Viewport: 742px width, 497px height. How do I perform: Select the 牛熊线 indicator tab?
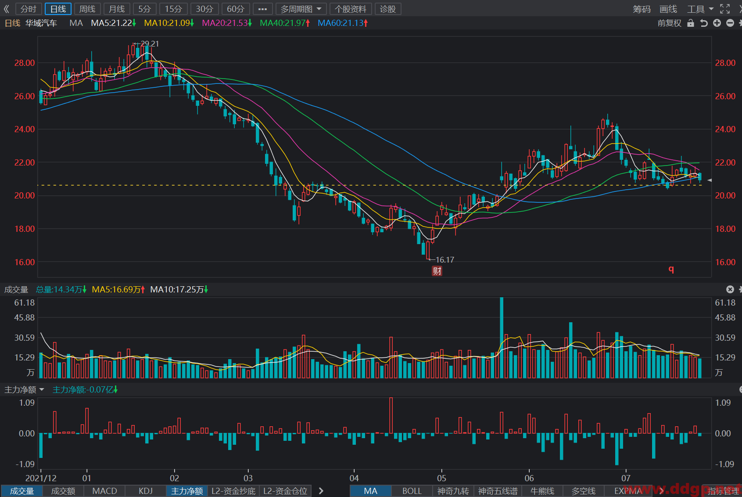click(x=542, y=491)
